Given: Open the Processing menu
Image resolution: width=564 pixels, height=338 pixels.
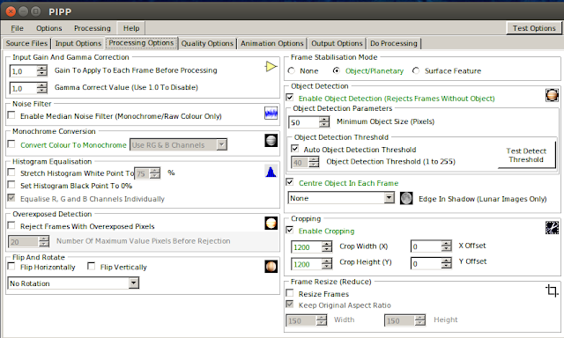Looking at the screenshot, I should point(93,28).
